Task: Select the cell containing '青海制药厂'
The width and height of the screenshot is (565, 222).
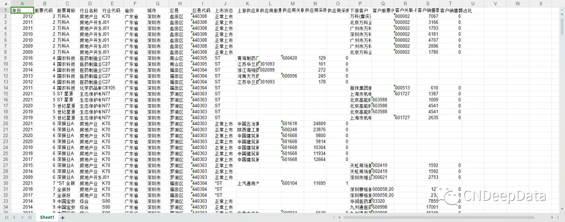Action: coord(247,58)
